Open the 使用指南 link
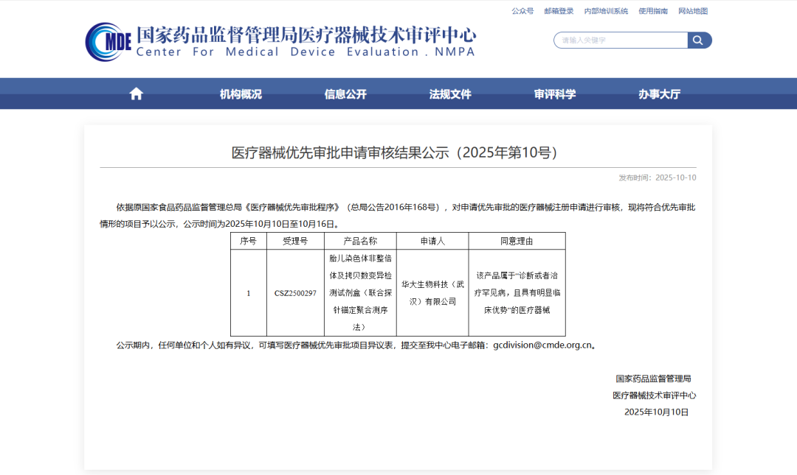Image resolution: width=797 pixels, height=475 pixels. tap(653, 11)
